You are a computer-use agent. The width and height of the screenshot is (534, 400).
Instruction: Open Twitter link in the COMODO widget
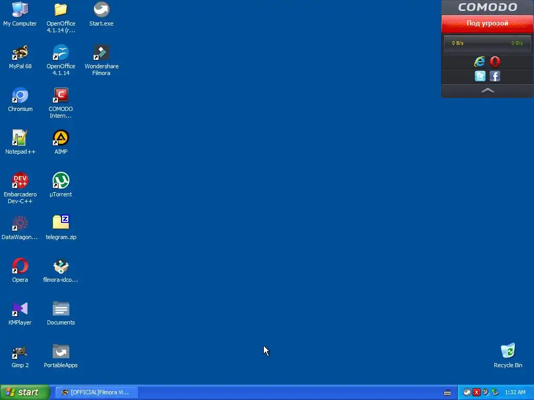click(480, 76)
